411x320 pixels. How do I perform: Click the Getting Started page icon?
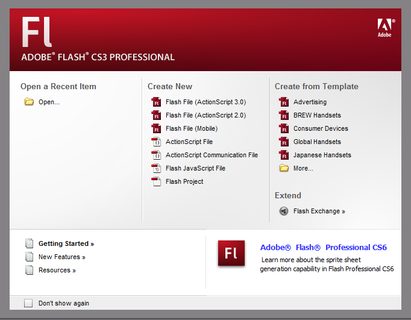30,243
